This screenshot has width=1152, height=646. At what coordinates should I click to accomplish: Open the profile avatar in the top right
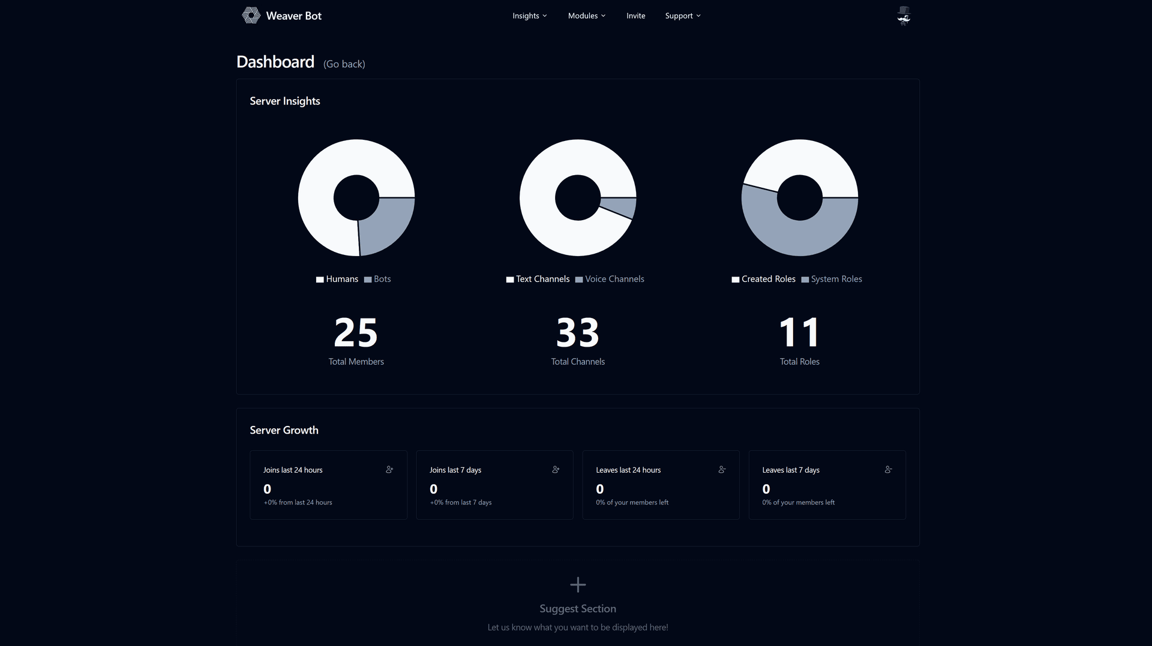point(904,16)
